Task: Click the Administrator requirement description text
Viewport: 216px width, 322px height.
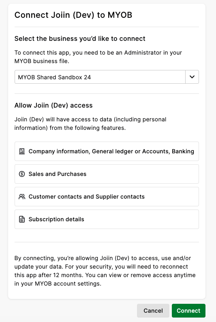Action: (x=98, y=57)
